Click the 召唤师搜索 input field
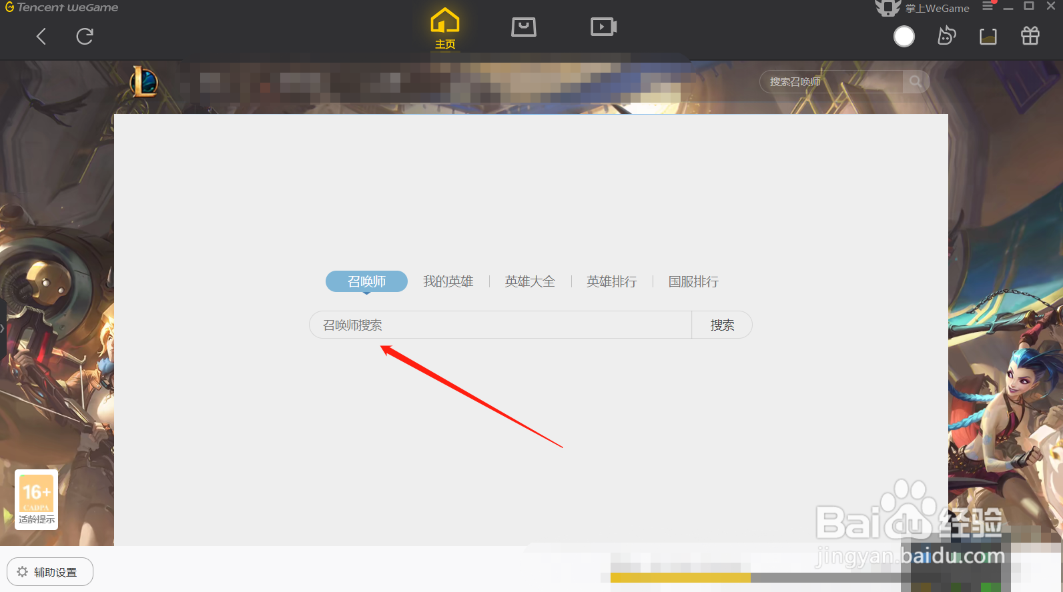The height and width of the screenshot is (592, 1063). [x=500, y=325]
